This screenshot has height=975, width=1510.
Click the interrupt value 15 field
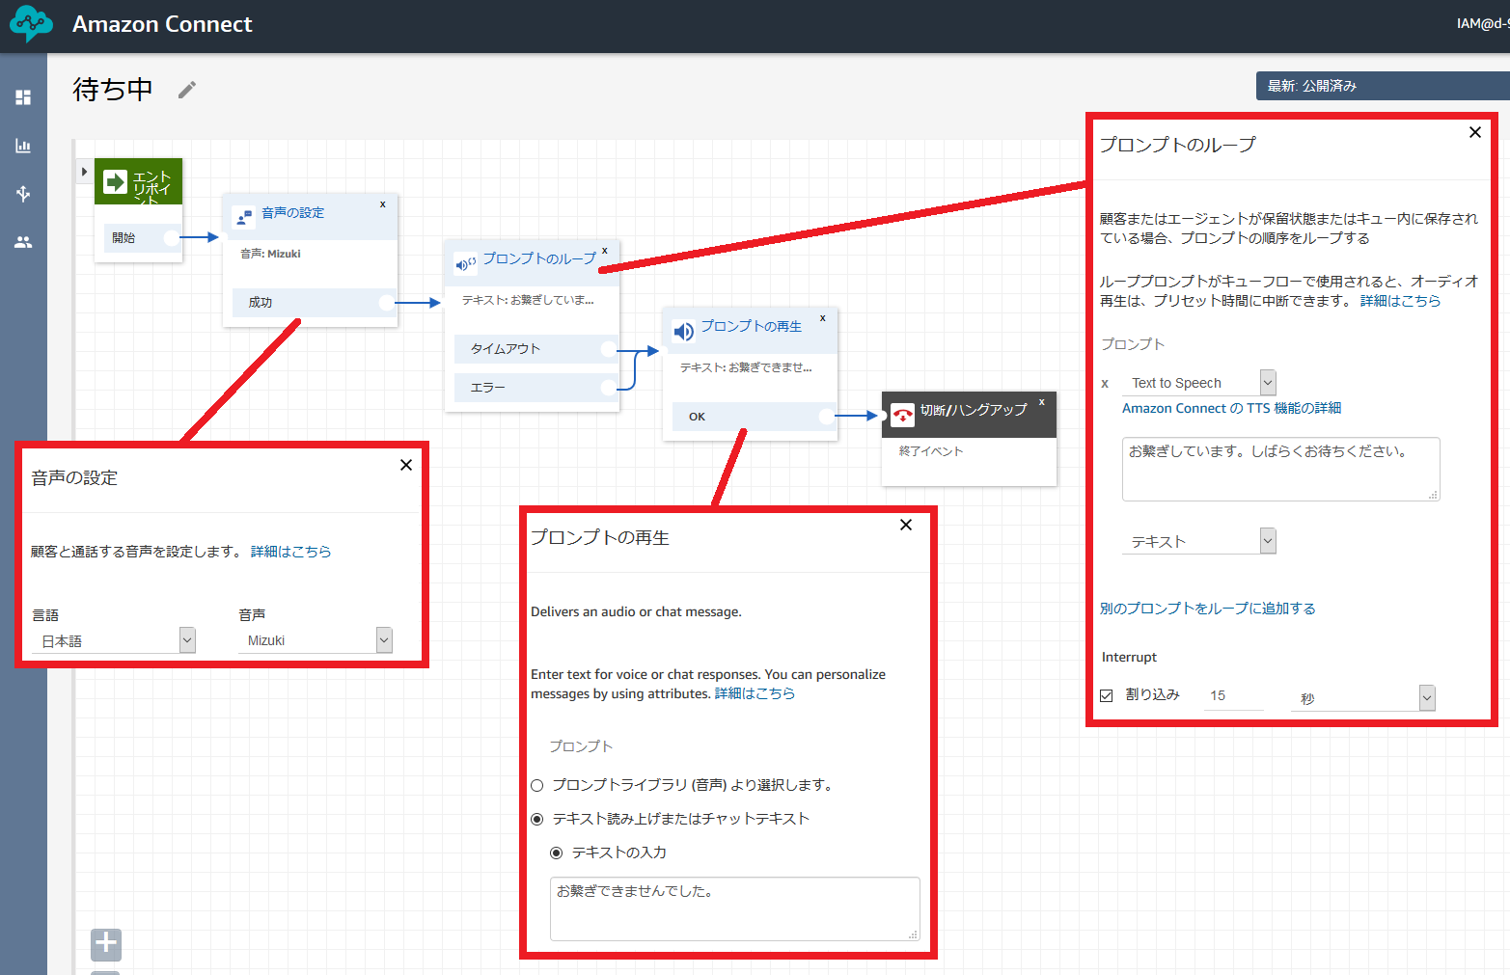1233,695
